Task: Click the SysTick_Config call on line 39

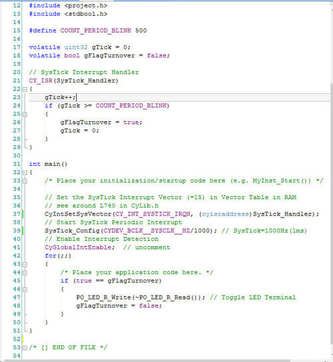Action: point(72,231)
